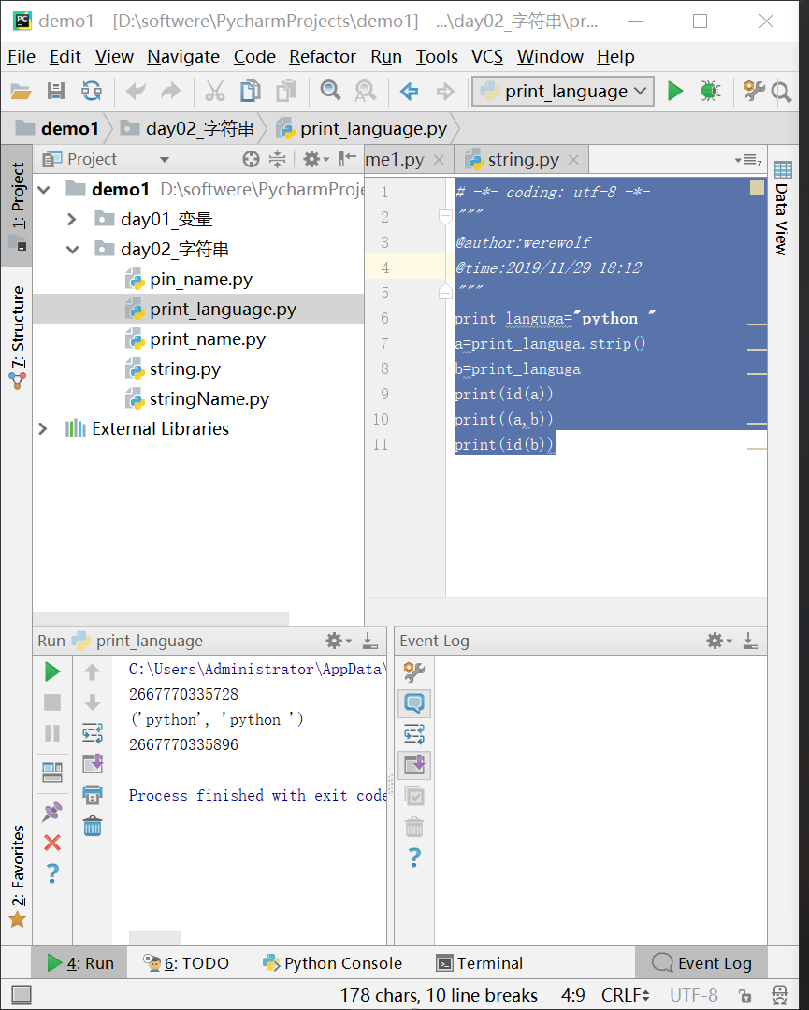Toggle scroll to end in Run panel
The image size is (809, 1010).
(93, 764)
